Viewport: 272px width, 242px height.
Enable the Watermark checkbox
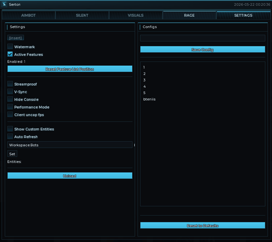coord(10,47)
